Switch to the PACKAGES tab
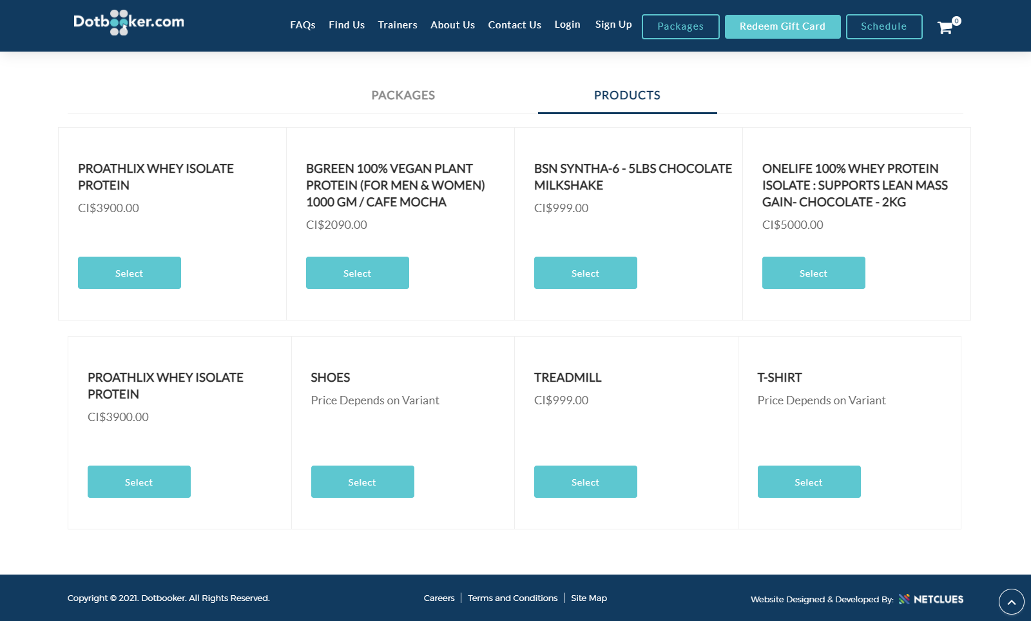1031x621 pixels. 403,95
